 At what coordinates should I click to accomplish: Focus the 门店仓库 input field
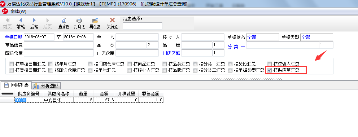click(x=137, y=53)
